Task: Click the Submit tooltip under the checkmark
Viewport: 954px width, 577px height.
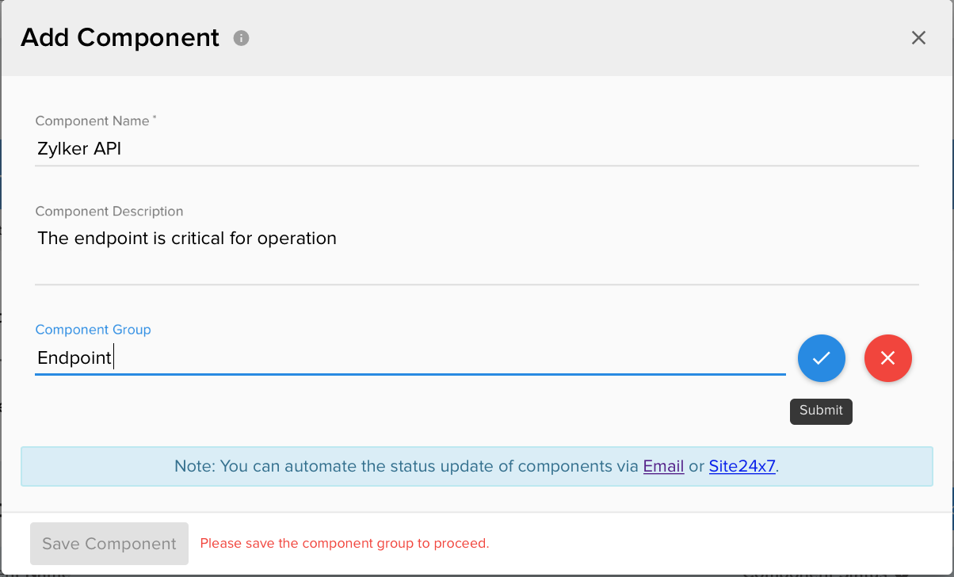Action: (821, 411)
